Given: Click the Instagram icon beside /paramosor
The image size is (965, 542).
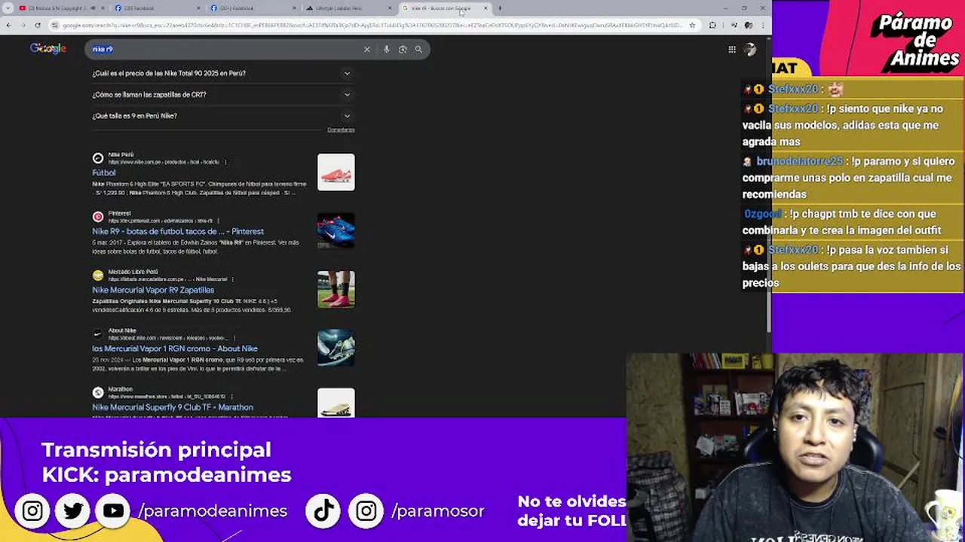Looking at the screenshot, I should click(x=366, y=511).
